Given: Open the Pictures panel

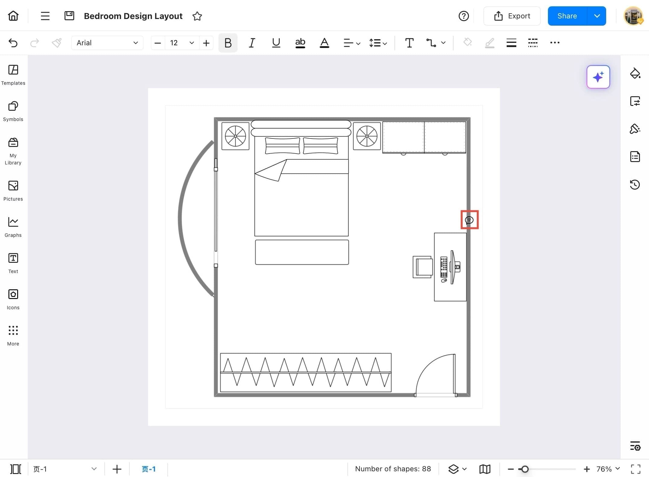Looking at the screenshot, I should 13,190.
